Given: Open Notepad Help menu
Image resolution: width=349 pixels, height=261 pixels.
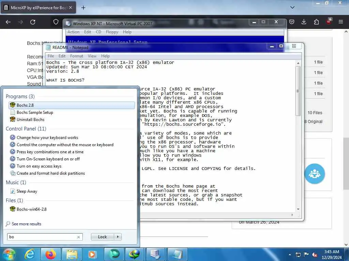Looking at the screenshot, I should tap(105, 56).
